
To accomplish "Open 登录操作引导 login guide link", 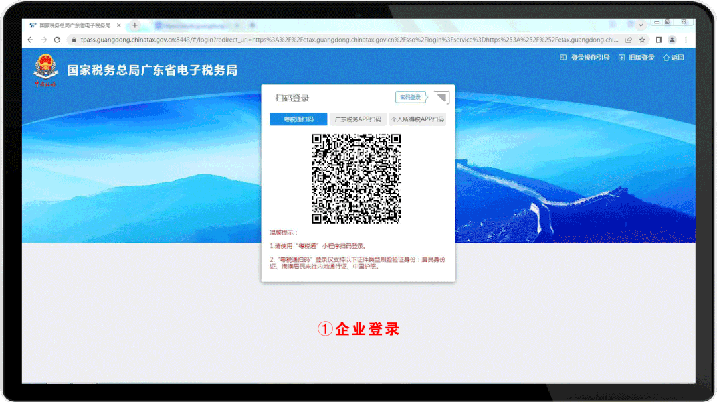I will tap(590, 58).
